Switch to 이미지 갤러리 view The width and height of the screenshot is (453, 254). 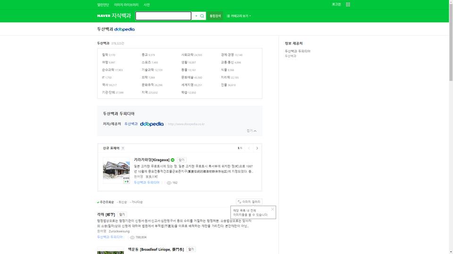(x=249, y=202)
